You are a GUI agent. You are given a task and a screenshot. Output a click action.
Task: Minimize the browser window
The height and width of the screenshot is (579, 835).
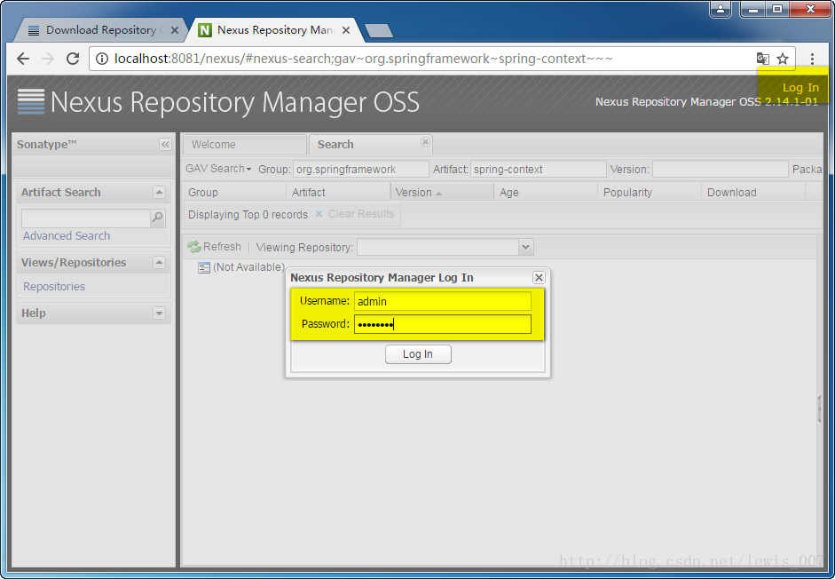click(x=753, y=9)
